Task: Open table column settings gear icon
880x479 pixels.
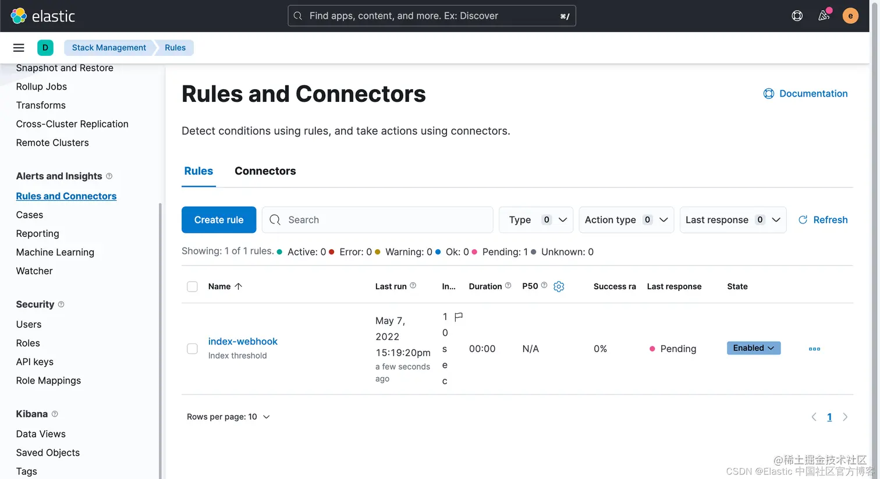Action: click(559, 286)
